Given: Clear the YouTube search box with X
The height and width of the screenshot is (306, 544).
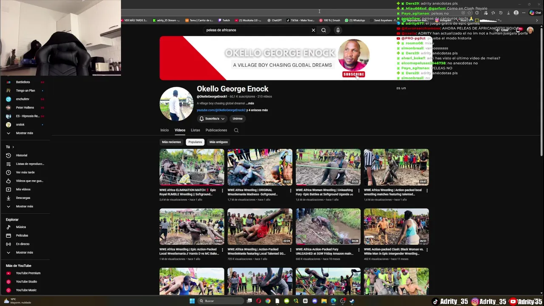Looking at the screenshot, I should pyautogui.click(x=313, y=30).
